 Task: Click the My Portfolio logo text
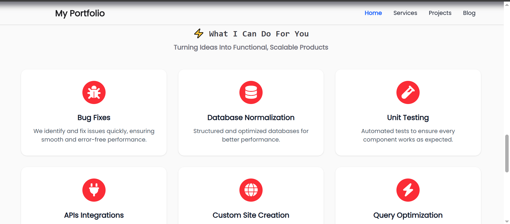[x=80, y=13]
